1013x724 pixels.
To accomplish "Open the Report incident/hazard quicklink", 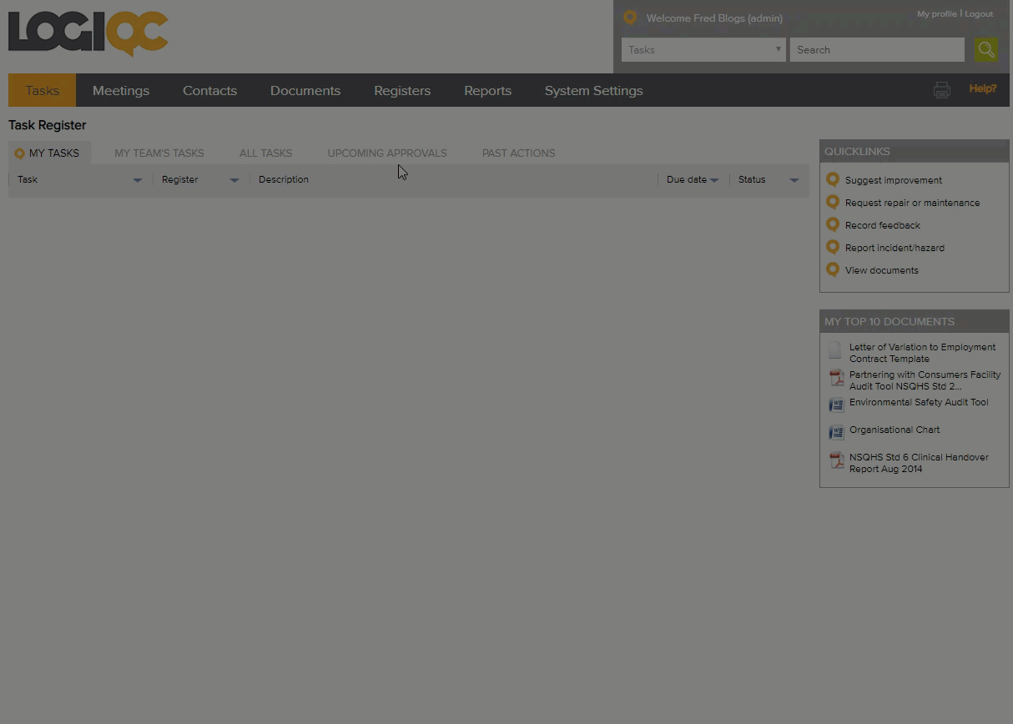I will [x=895, y=248].
